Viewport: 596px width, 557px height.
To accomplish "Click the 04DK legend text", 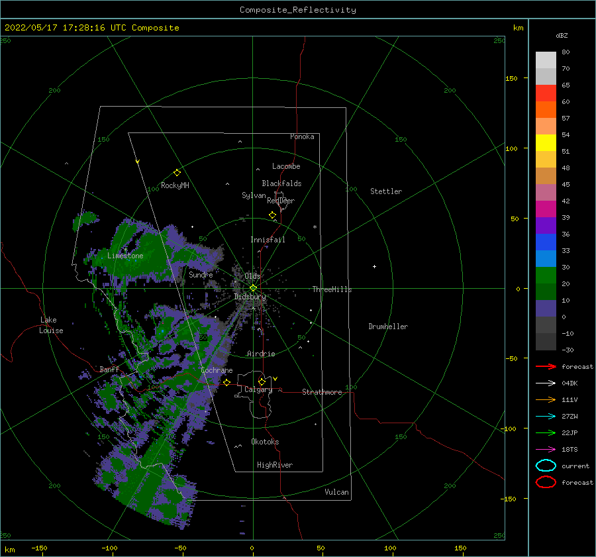I will click(570, 383).
